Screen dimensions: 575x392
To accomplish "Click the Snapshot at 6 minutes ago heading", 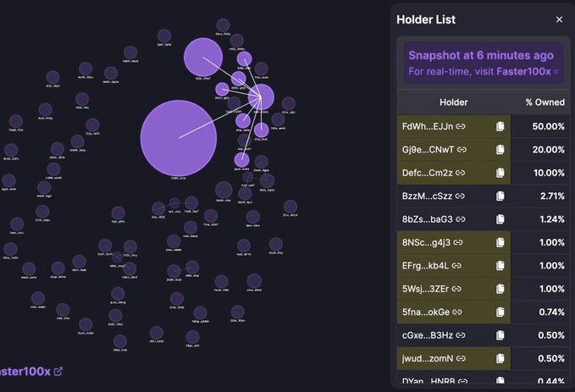I will (480, 55).
